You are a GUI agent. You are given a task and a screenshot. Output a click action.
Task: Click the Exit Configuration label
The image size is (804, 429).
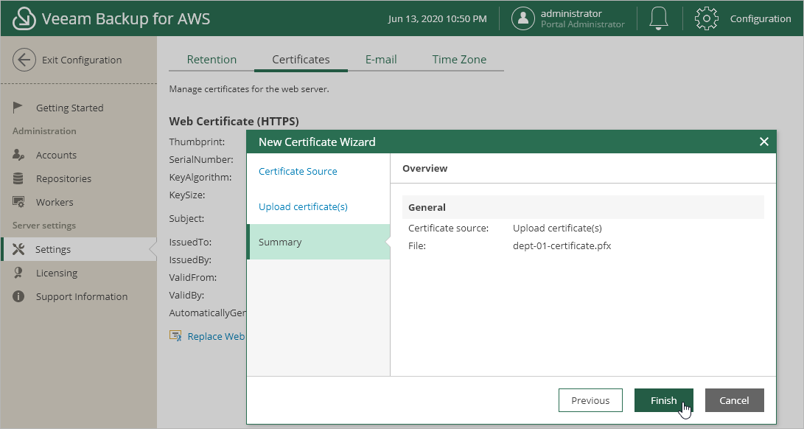pyautogui.click(x=82, y=60)
